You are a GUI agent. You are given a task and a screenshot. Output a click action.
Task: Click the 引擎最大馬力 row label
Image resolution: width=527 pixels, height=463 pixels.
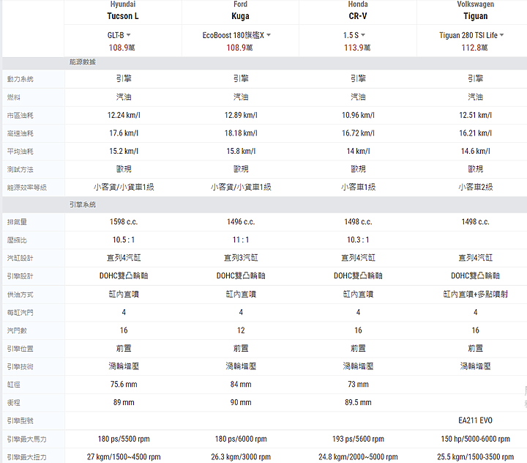(27, 440)
